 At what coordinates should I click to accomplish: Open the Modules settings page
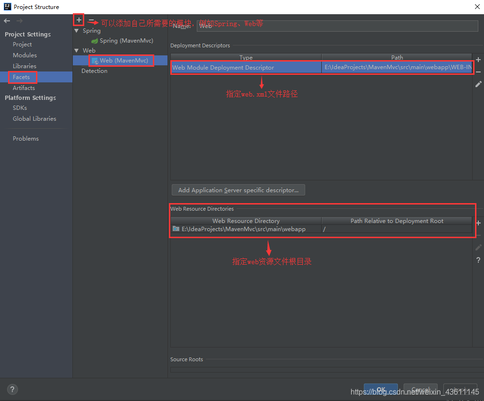coord(25,55)
